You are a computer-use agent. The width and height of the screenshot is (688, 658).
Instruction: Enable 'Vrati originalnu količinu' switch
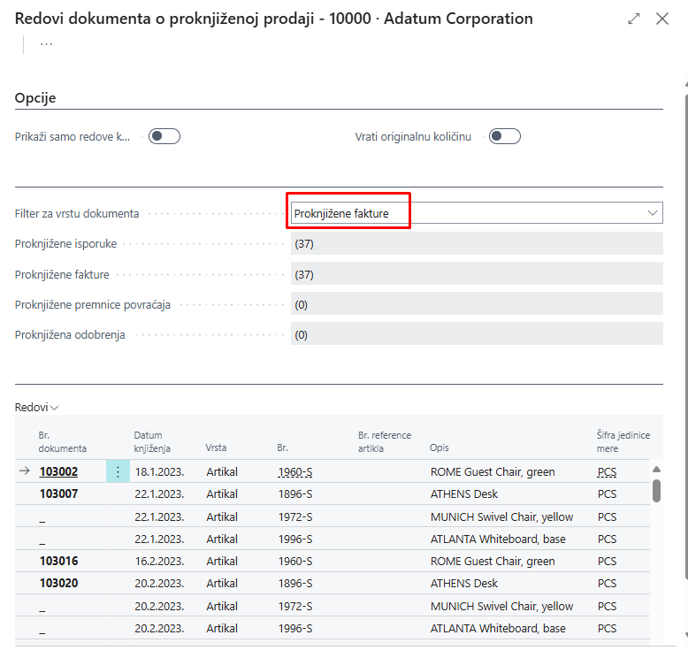point(505,136)
